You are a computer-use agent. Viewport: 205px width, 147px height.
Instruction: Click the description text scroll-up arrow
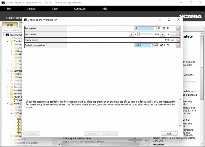pos(180,99)
